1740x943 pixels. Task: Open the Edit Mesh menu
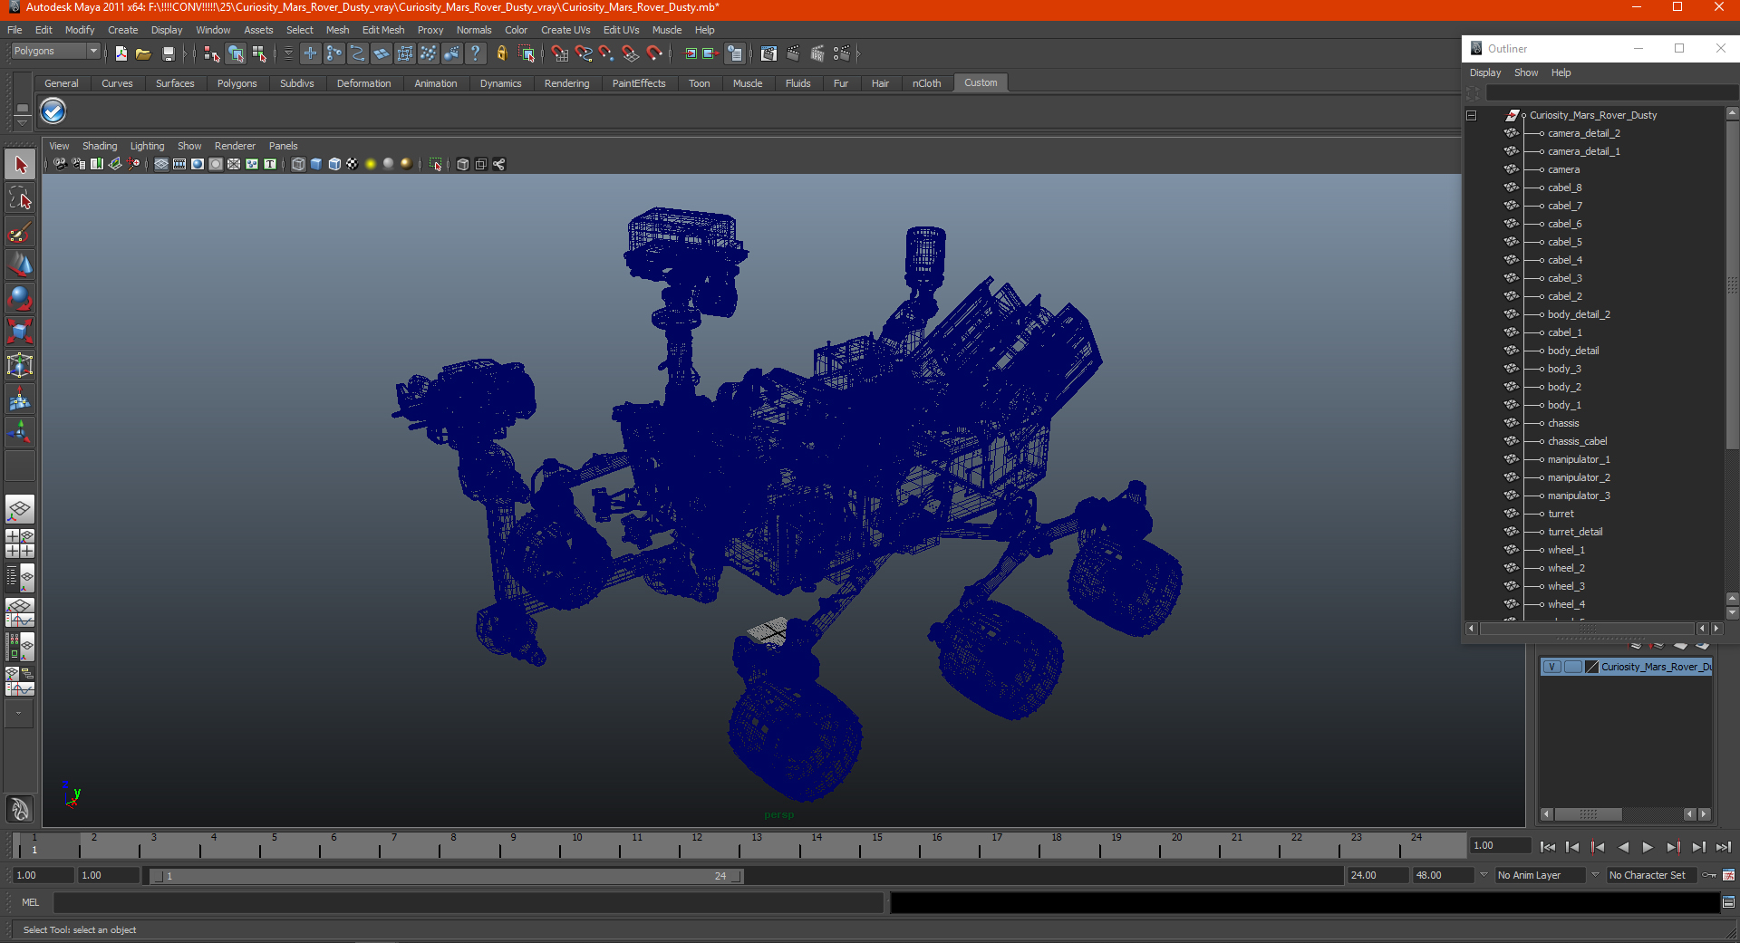(383, 30)
